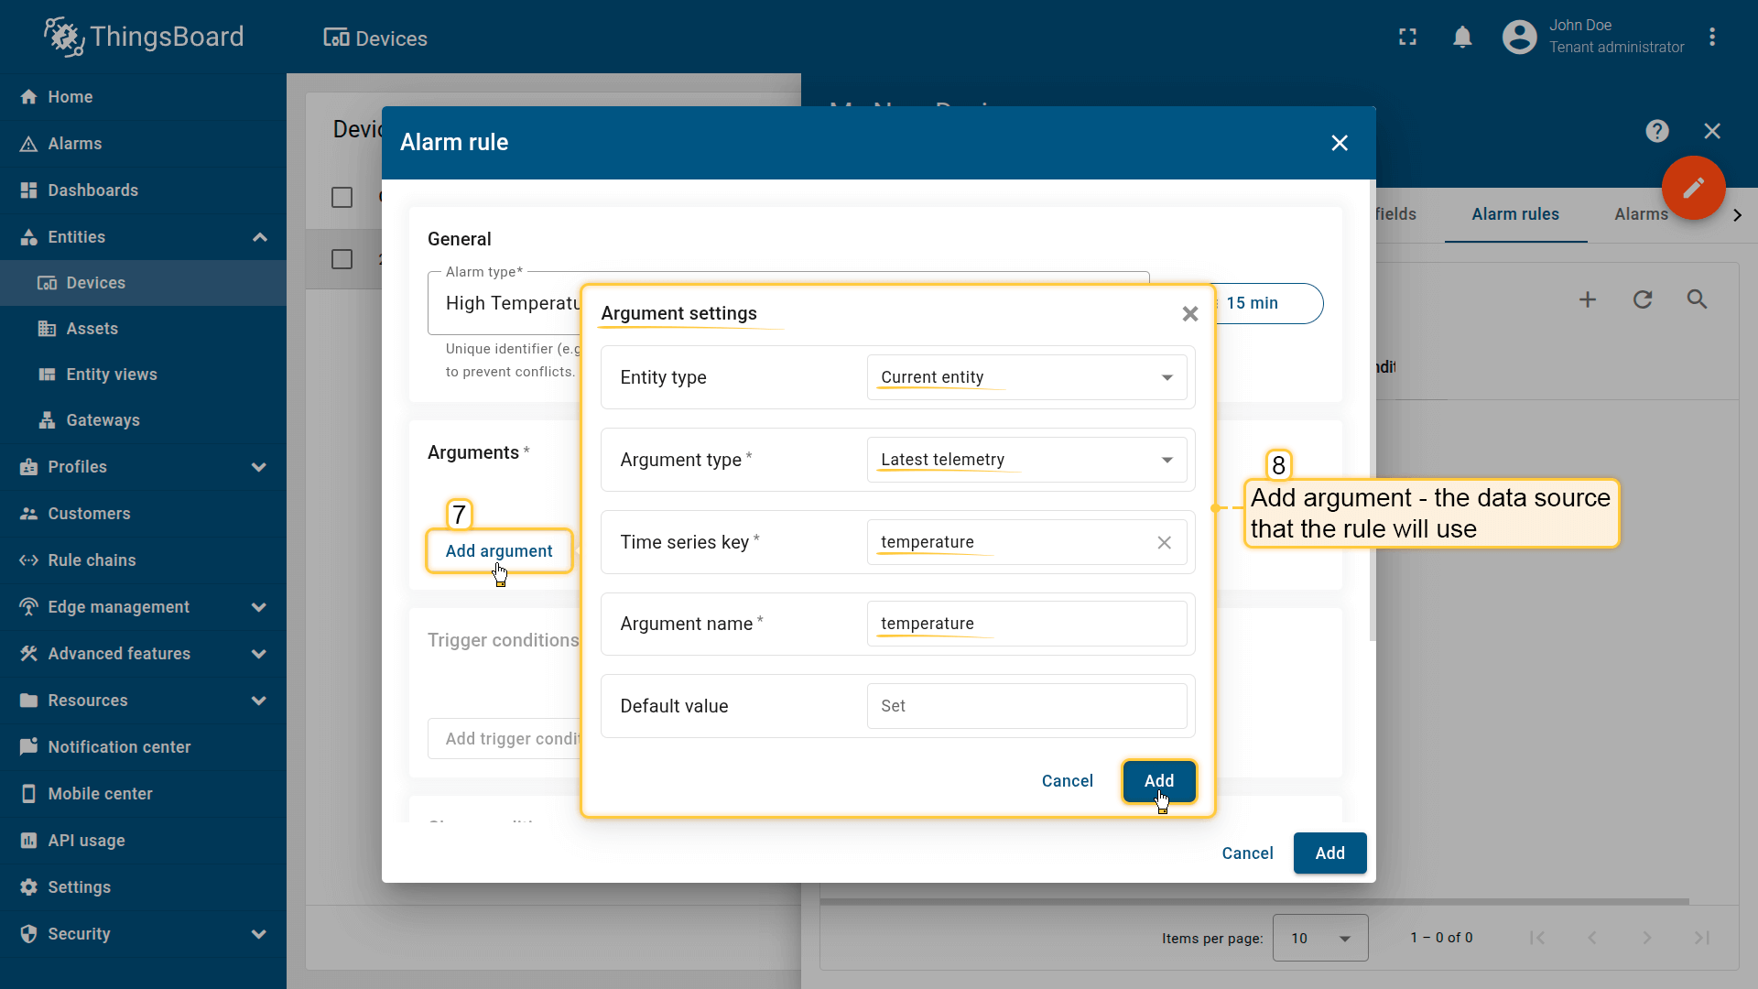
Task: Switch to the Alarm rules tab
Action: tap(1514, 214)
